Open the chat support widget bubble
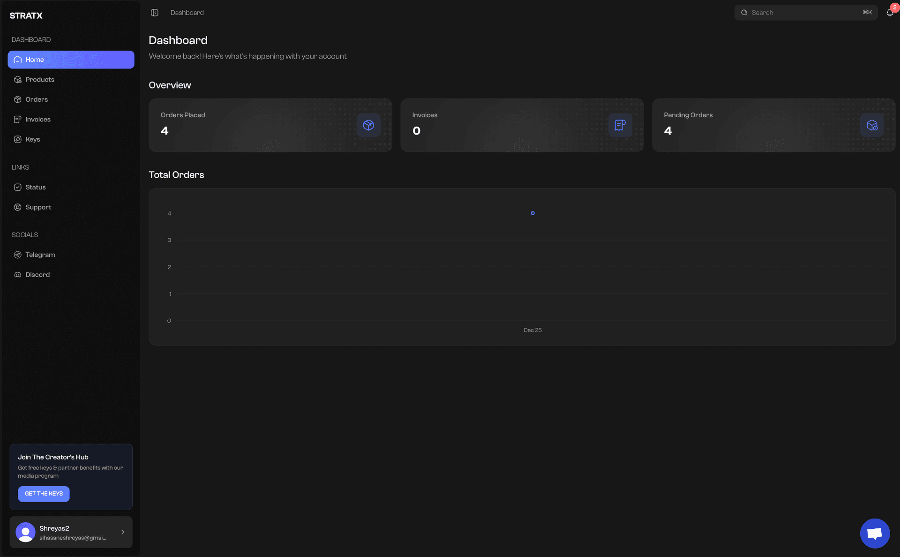900x557 pixels. coord(875,533)
